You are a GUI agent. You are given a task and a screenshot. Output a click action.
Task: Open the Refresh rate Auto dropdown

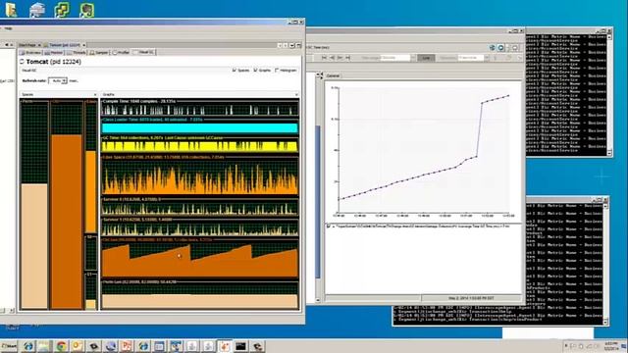[x=58, y=80]
